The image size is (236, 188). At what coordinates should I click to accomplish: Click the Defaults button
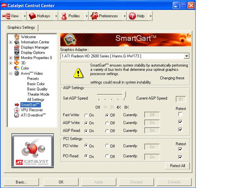pos(174,182)
